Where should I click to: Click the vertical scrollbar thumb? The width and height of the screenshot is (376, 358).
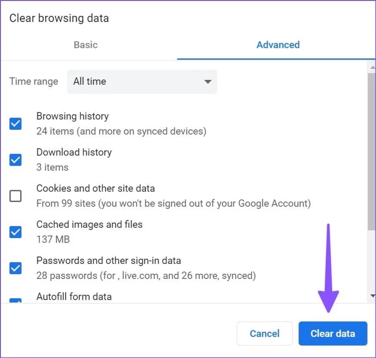(x=372, y=151)
